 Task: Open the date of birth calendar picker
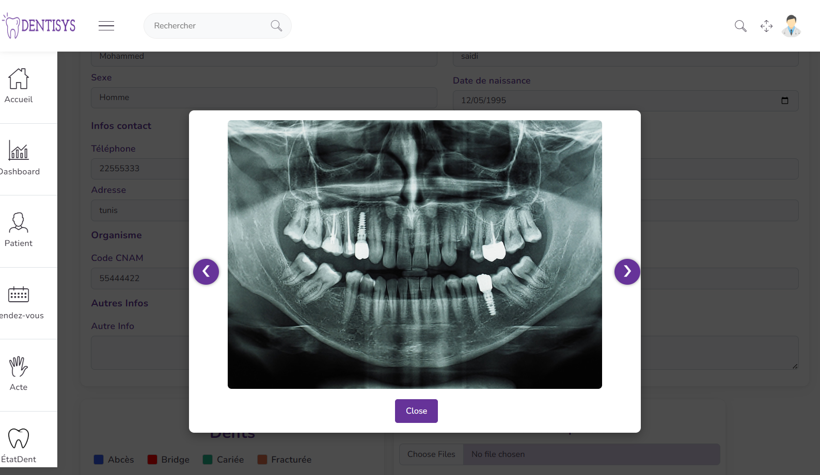[x=784, y=101]
